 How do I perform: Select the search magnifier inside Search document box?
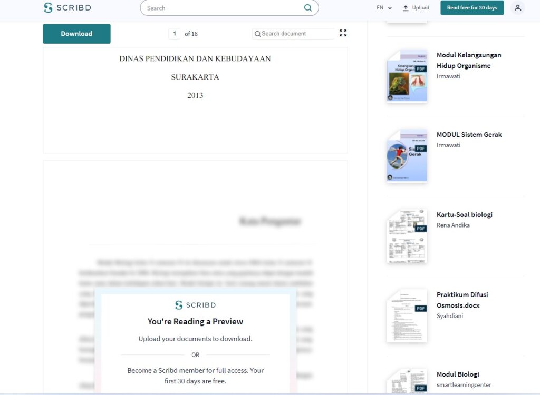(x=258, y=33)
